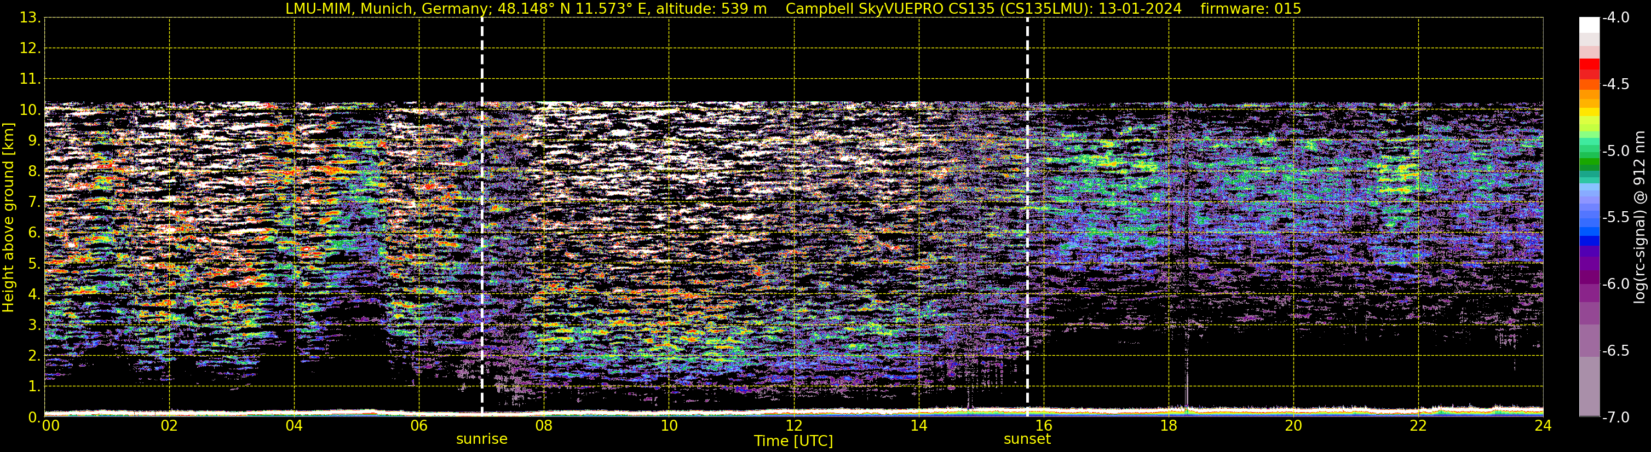Click the '10' time tick label
This screenshot has height=452, width=1651.
[x=669, y=426]
